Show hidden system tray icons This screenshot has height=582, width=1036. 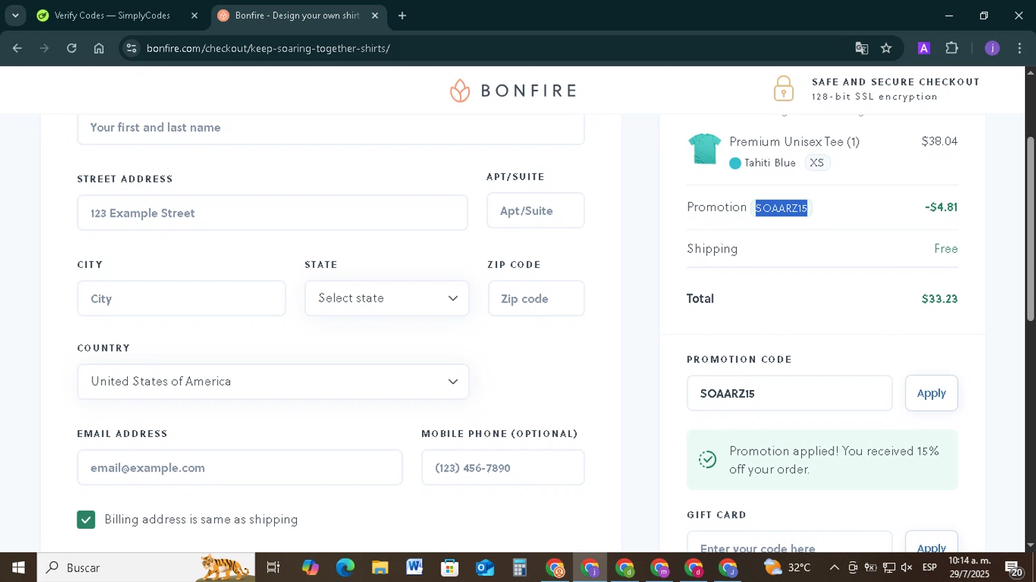tap(834, 568)
